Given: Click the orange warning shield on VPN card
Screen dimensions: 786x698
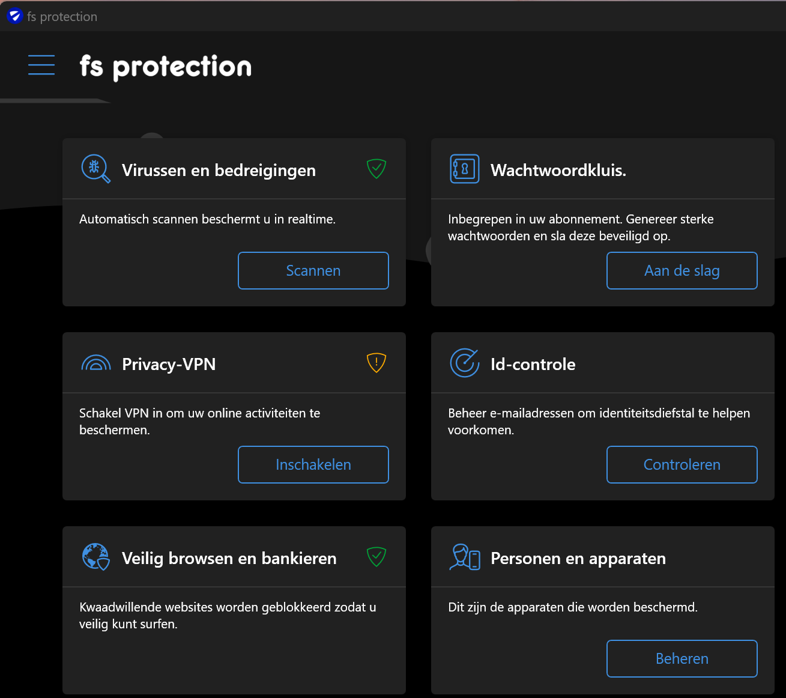Looking at the screenshot, I should [x=376, y=363].
